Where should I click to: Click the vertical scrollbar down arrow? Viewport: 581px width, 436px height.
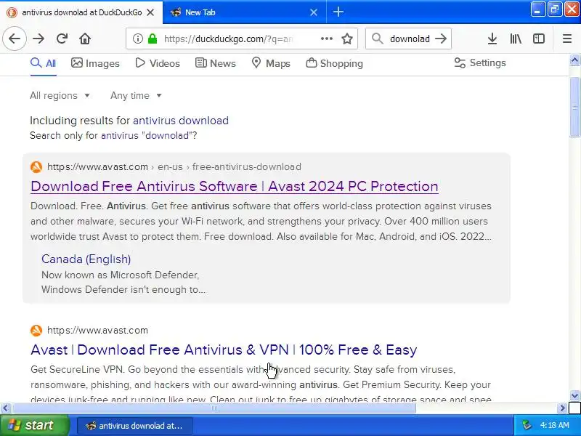(x=574, y=395)
